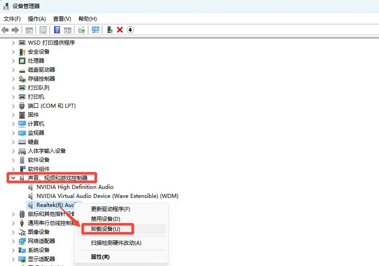Expand the 通用串行总线控制器 category
Viewport: 379px width, 266px height.
pyautogui.click(x=13, y=223)
